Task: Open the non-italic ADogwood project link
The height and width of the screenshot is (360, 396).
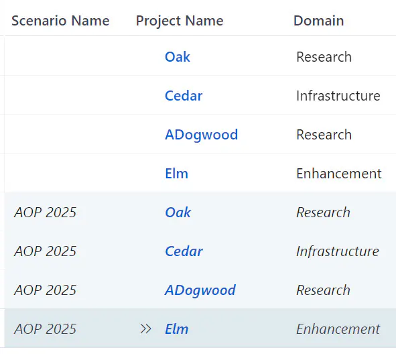Action: pyautogui.click(x=201, y=135)
